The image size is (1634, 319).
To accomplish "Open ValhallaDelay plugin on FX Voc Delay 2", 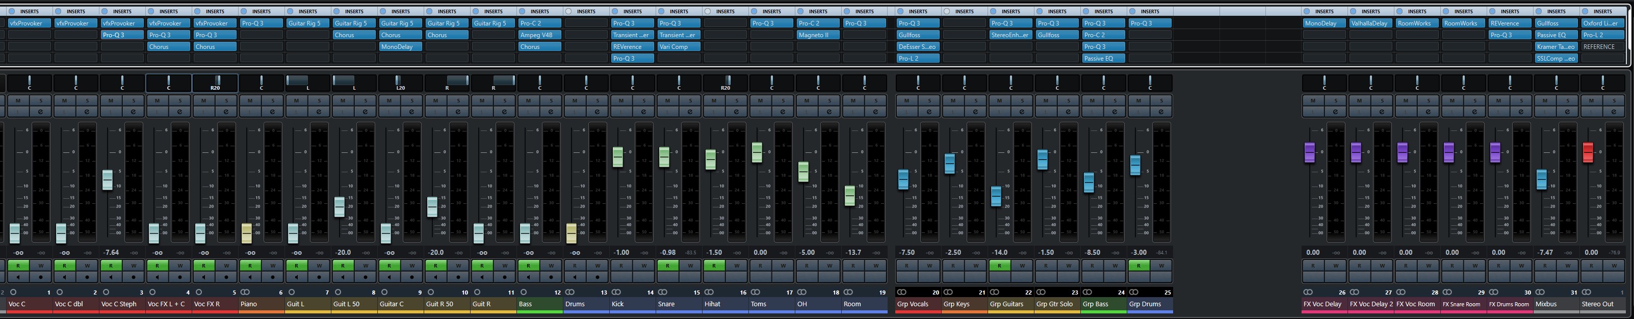I will pyautogui.click(x=1370, y=23).
